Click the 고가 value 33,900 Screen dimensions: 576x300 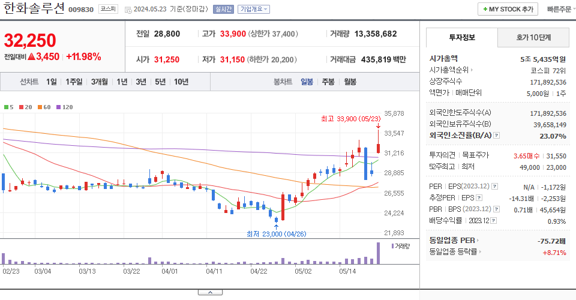[233, 34]
